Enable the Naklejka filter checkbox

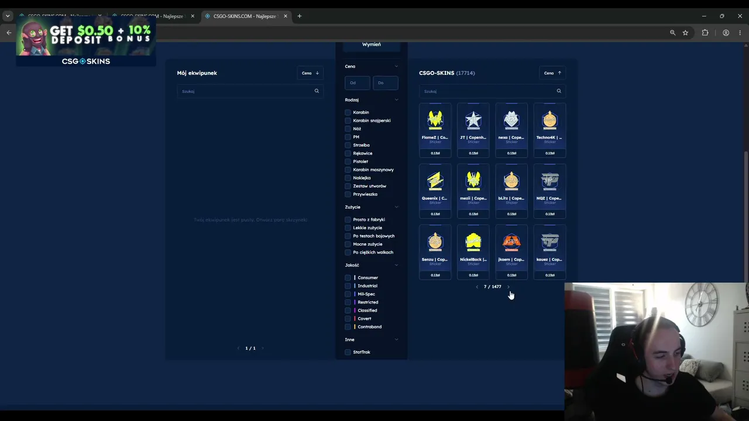[x=348, y=178]
